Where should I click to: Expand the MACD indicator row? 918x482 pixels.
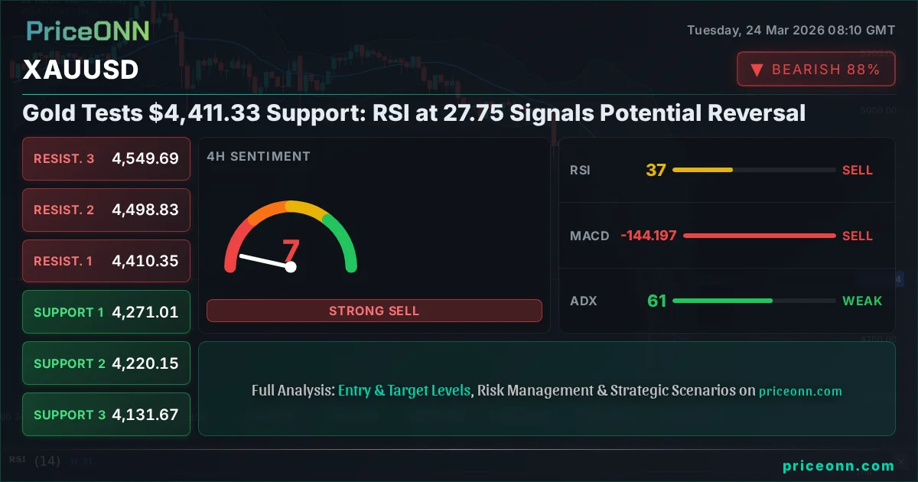(727, 236)
